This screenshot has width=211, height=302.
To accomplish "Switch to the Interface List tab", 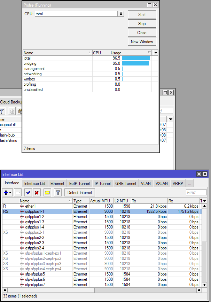I will (x=35, y=184).
